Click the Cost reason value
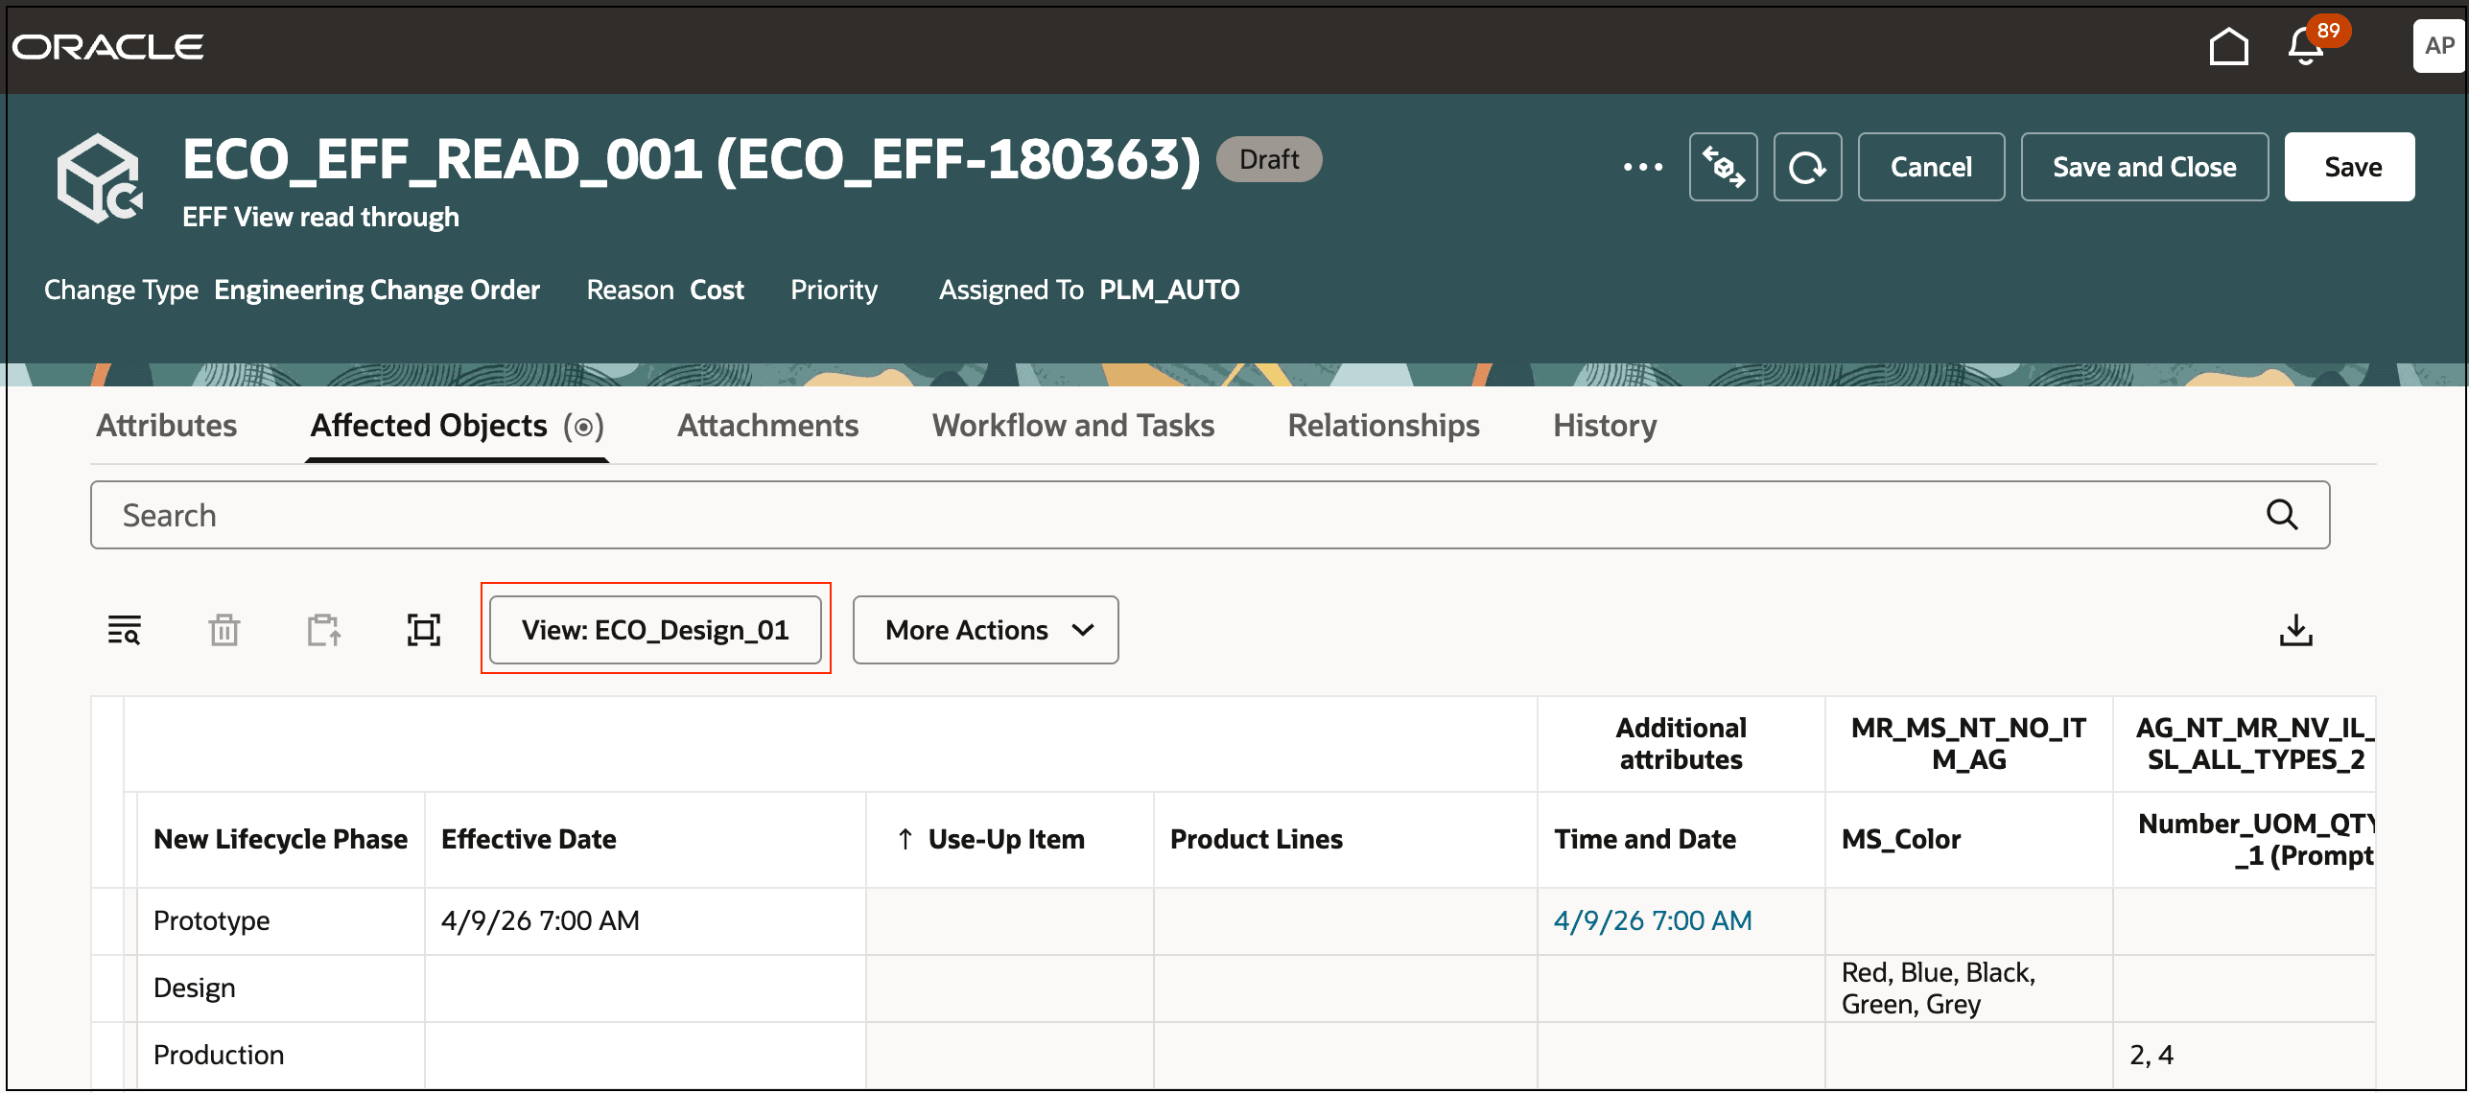Image resolution: width=2469 pixels, height=1093 pixels. click(717, 290)
